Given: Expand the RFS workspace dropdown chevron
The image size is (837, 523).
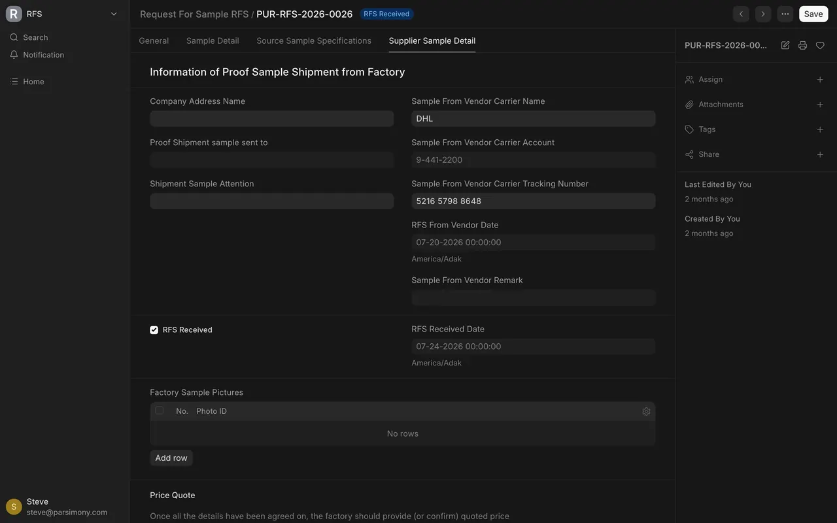Looking at the screenshot, I should [114, 14].
